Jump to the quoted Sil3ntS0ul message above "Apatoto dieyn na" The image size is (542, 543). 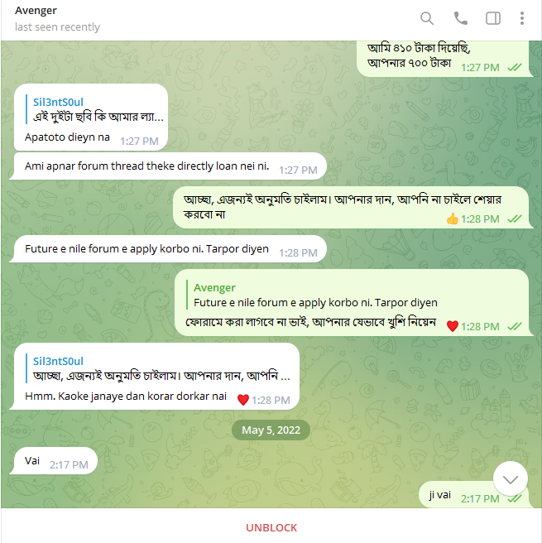point(94,109)
